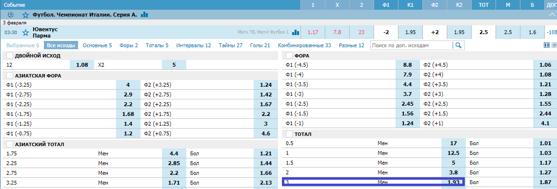The height and width of the screenshot is (189, 557).
Task: Add Ювентус–Парма match to favorites
Action: [x=25, y=33]
